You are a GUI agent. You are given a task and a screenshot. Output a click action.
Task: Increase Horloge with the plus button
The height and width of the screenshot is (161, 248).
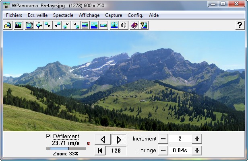(x=197, y=151)
